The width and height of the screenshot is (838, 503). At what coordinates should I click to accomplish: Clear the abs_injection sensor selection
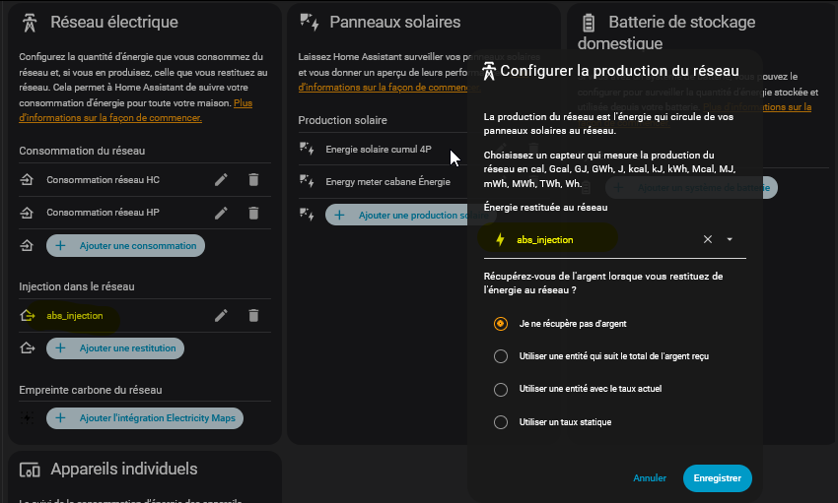707,239
